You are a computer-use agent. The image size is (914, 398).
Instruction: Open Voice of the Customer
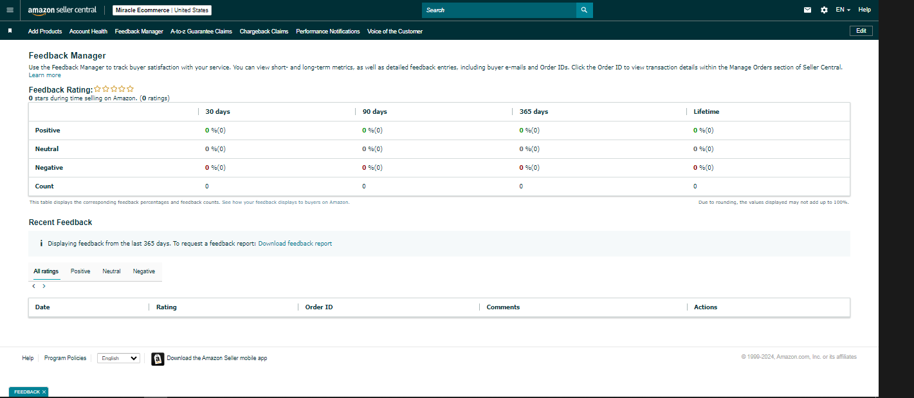tap(395, 32)
